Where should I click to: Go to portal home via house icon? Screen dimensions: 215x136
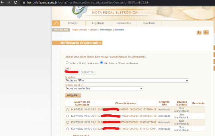point(56,23)
